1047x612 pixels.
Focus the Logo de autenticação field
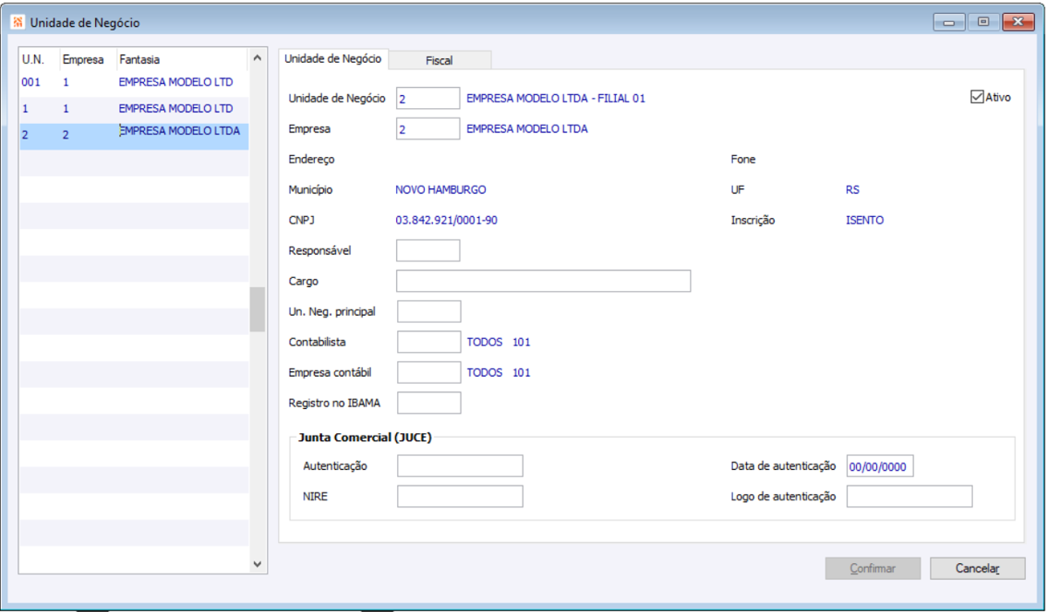(909, 496)
